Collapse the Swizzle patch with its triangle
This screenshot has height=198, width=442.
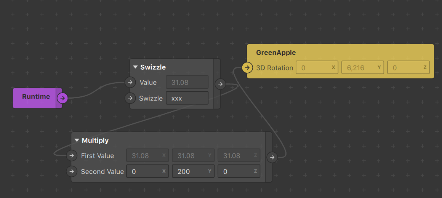(135, 67)
